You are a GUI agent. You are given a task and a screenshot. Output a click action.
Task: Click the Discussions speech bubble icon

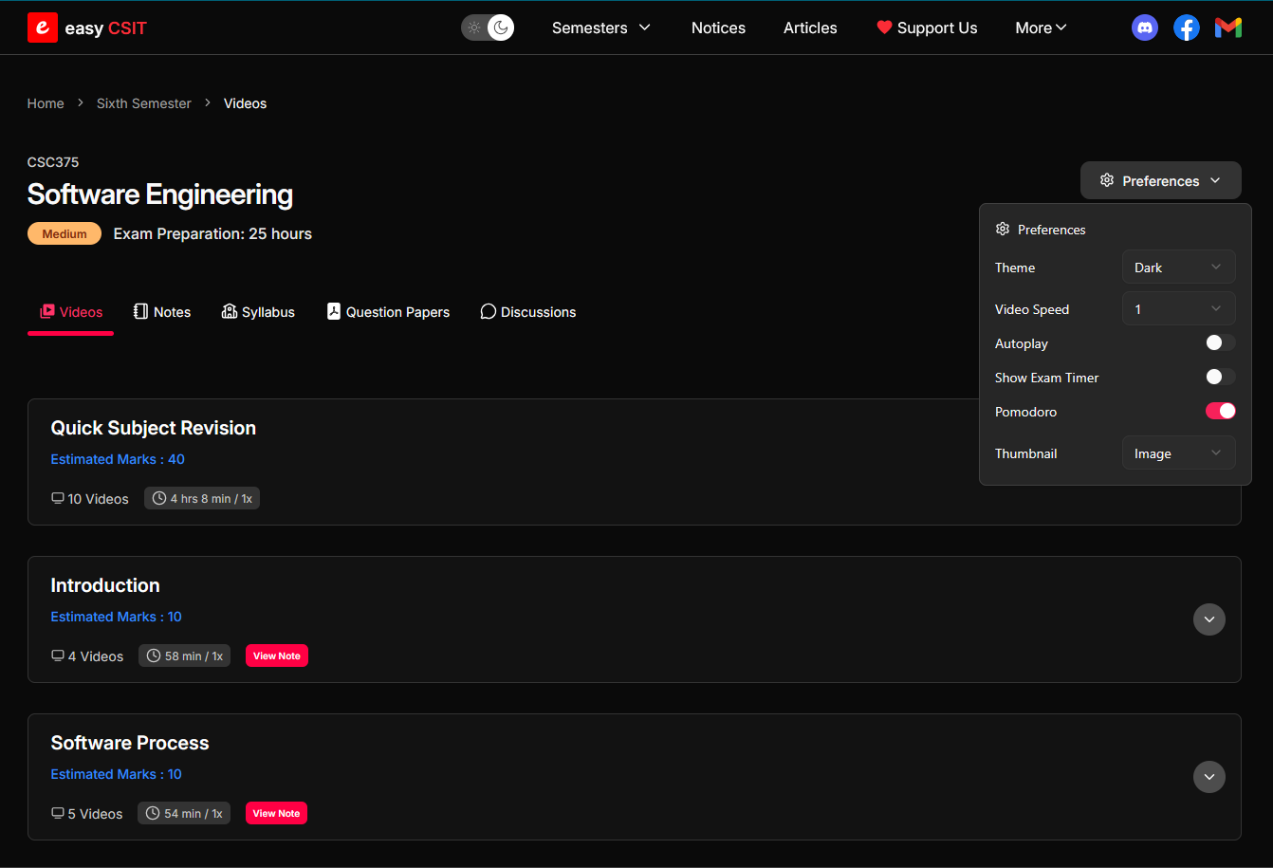[489, 311]
